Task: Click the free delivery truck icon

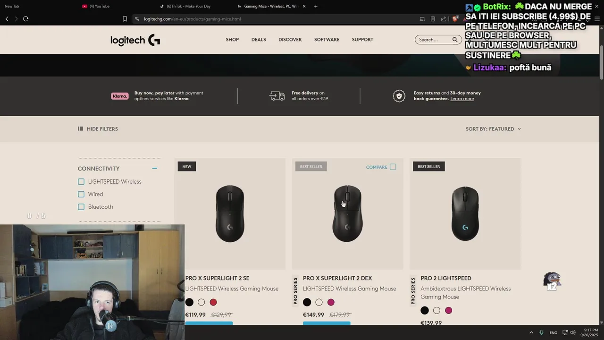Action: coord(277,96)
